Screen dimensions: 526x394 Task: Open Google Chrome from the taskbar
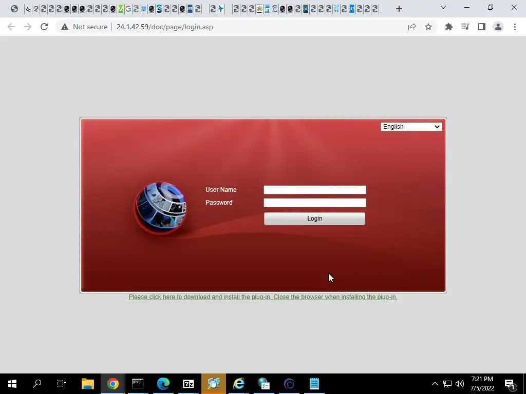point(113,384)
